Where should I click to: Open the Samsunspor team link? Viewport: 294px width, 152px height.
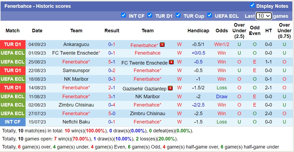point(76,70)
